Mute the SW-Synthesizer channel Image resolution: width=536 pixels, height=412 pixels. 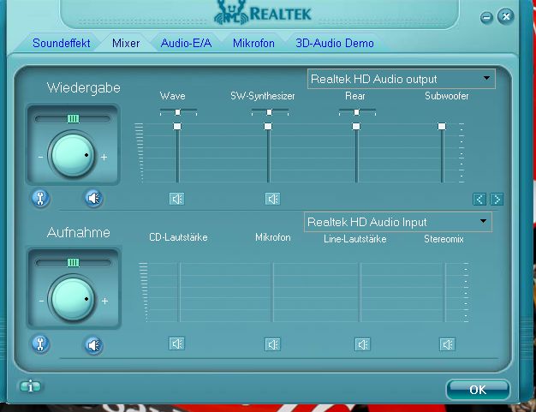[272, 199]
